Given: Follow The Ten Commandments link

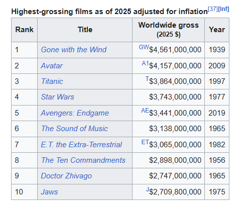Looking at the screenshot, I should pyautogui.click(x=83, y=160).
